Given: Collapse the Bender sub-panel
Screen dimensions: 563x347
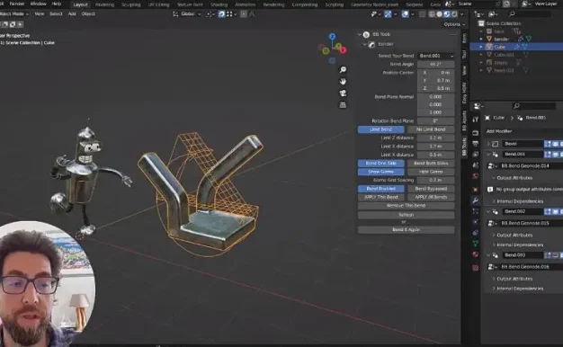Looking at the screenshot, I should (x=364, y=44).
